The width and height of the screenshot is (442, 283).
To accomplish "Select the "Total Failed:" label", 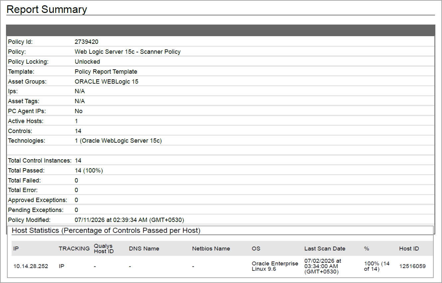I will click(x=24, y=180).
